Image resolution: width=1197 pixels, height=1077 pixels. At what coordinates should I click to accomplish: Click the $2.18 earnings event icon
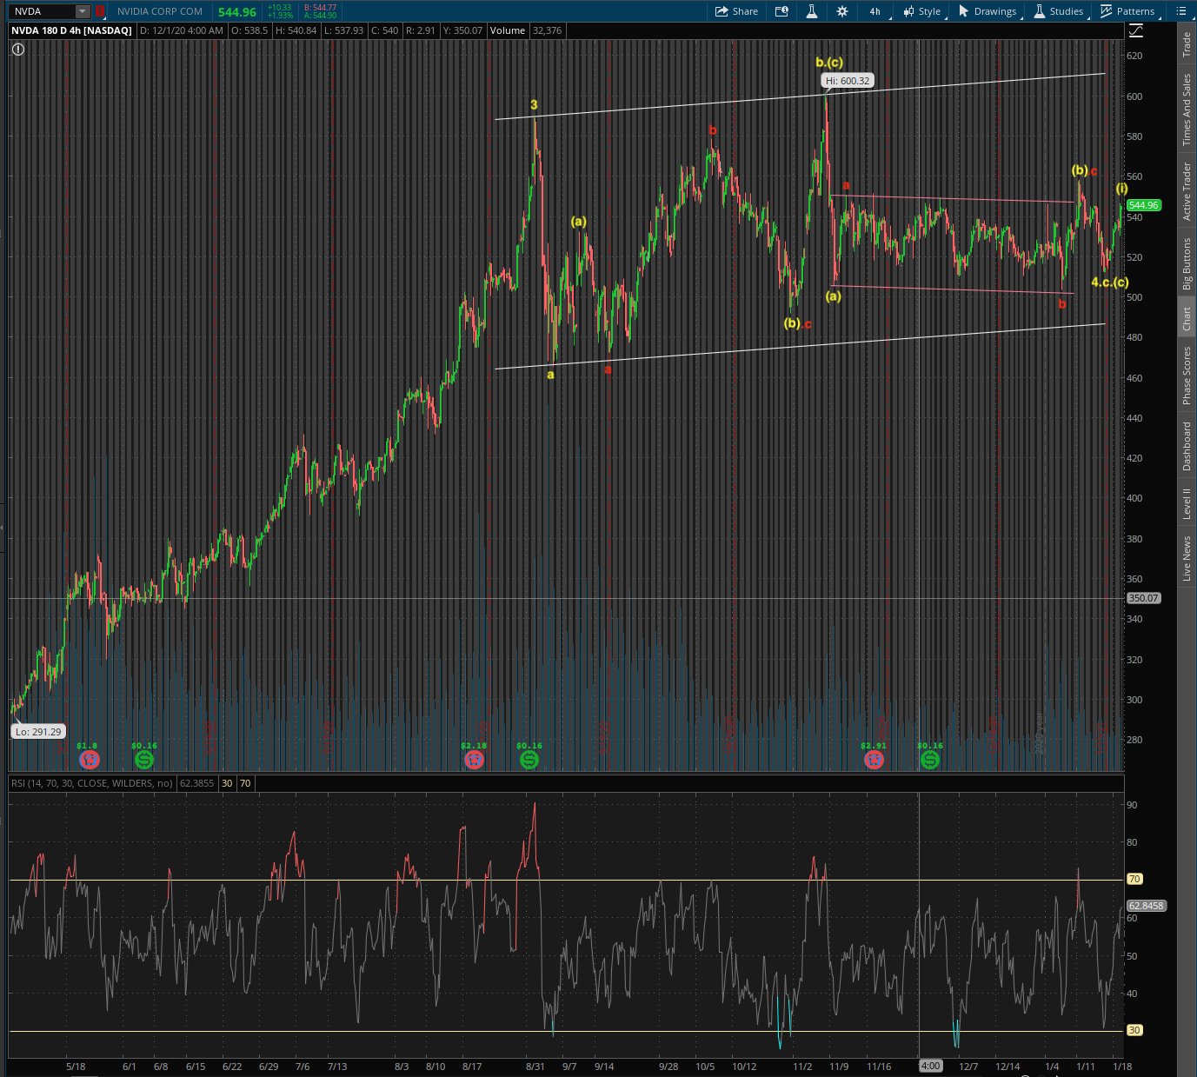click(474, 760)
